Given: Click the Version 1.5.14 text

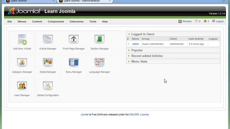Looking at the screenshot, I should coord(217,14).
